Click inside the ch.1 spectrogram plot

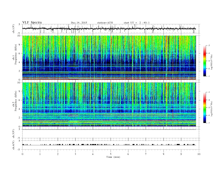[x=109, y=58]
